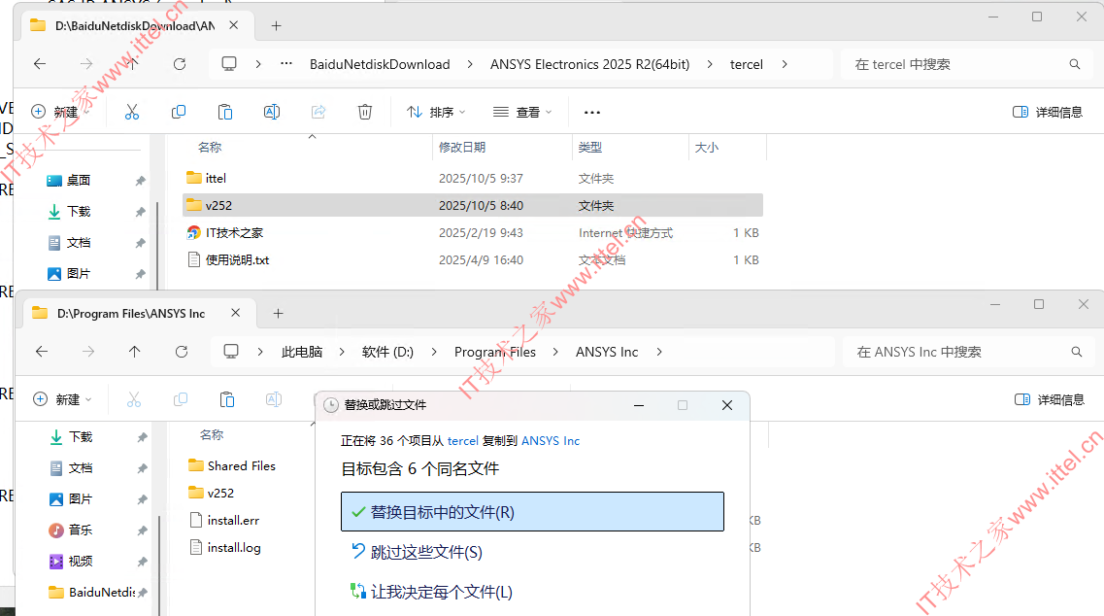Select the 使用说明.txt file
The width and height of the screenshot is (1104, 616).
[x=237, y=260]
